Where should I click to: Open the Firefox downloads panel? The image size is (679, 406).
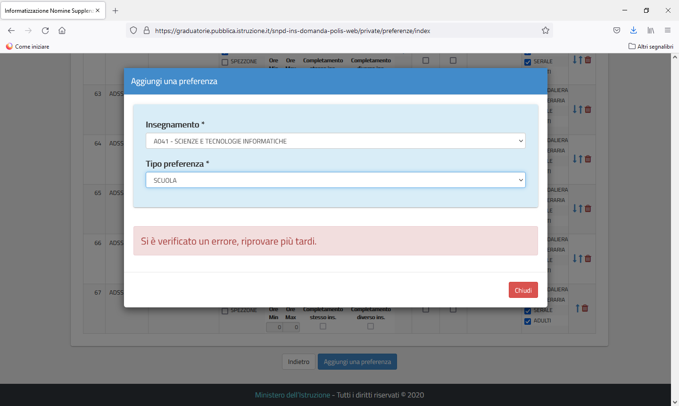coord(633,31)
